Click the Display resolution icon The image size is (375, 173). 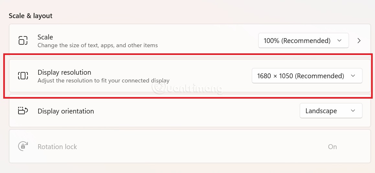click(23, 76)
